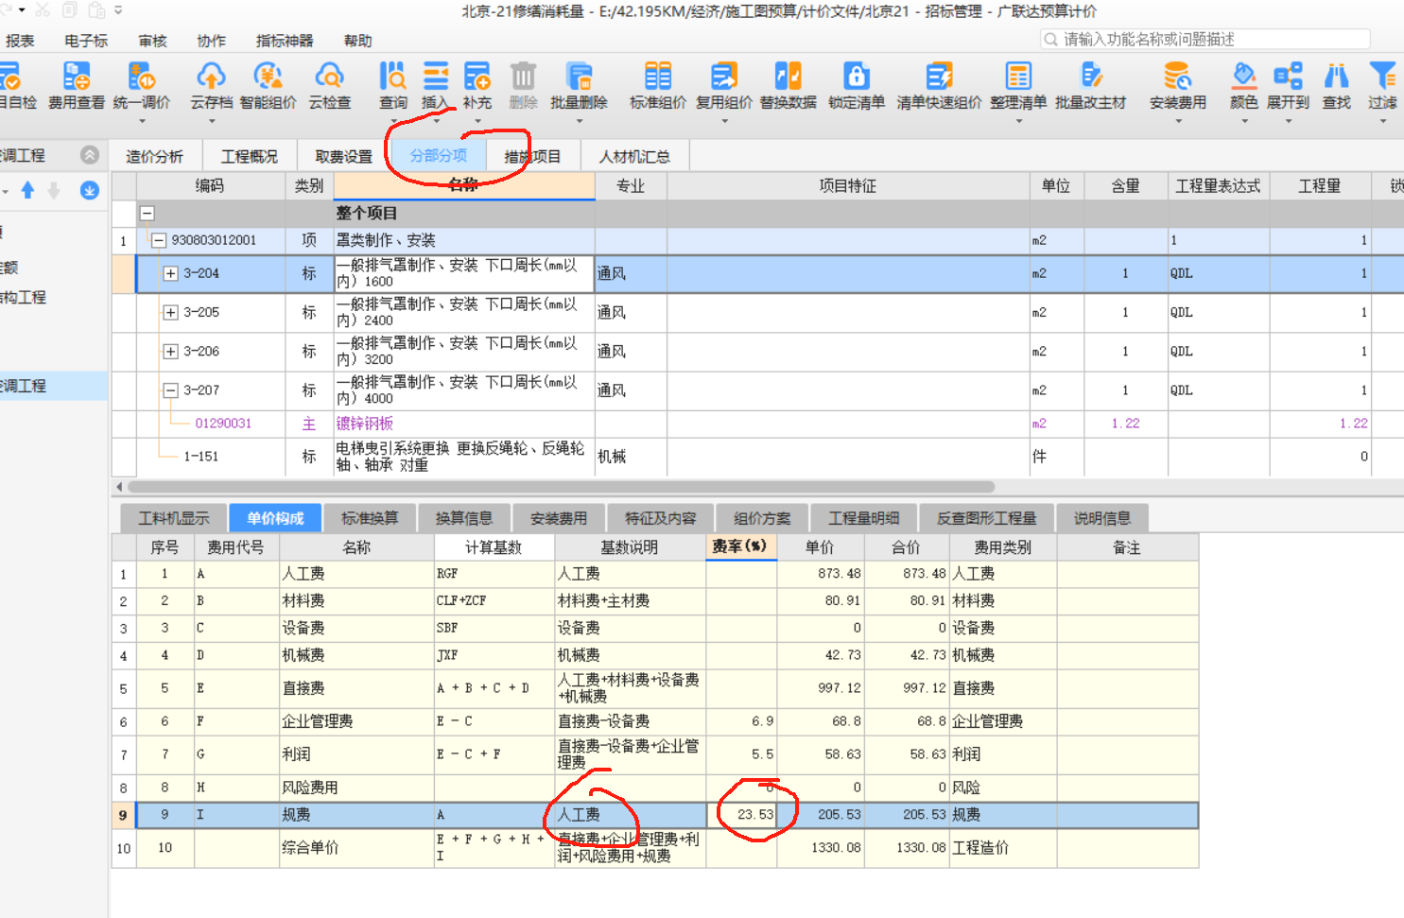Expand row 3-206 tree node

click(x=170, y=351)
